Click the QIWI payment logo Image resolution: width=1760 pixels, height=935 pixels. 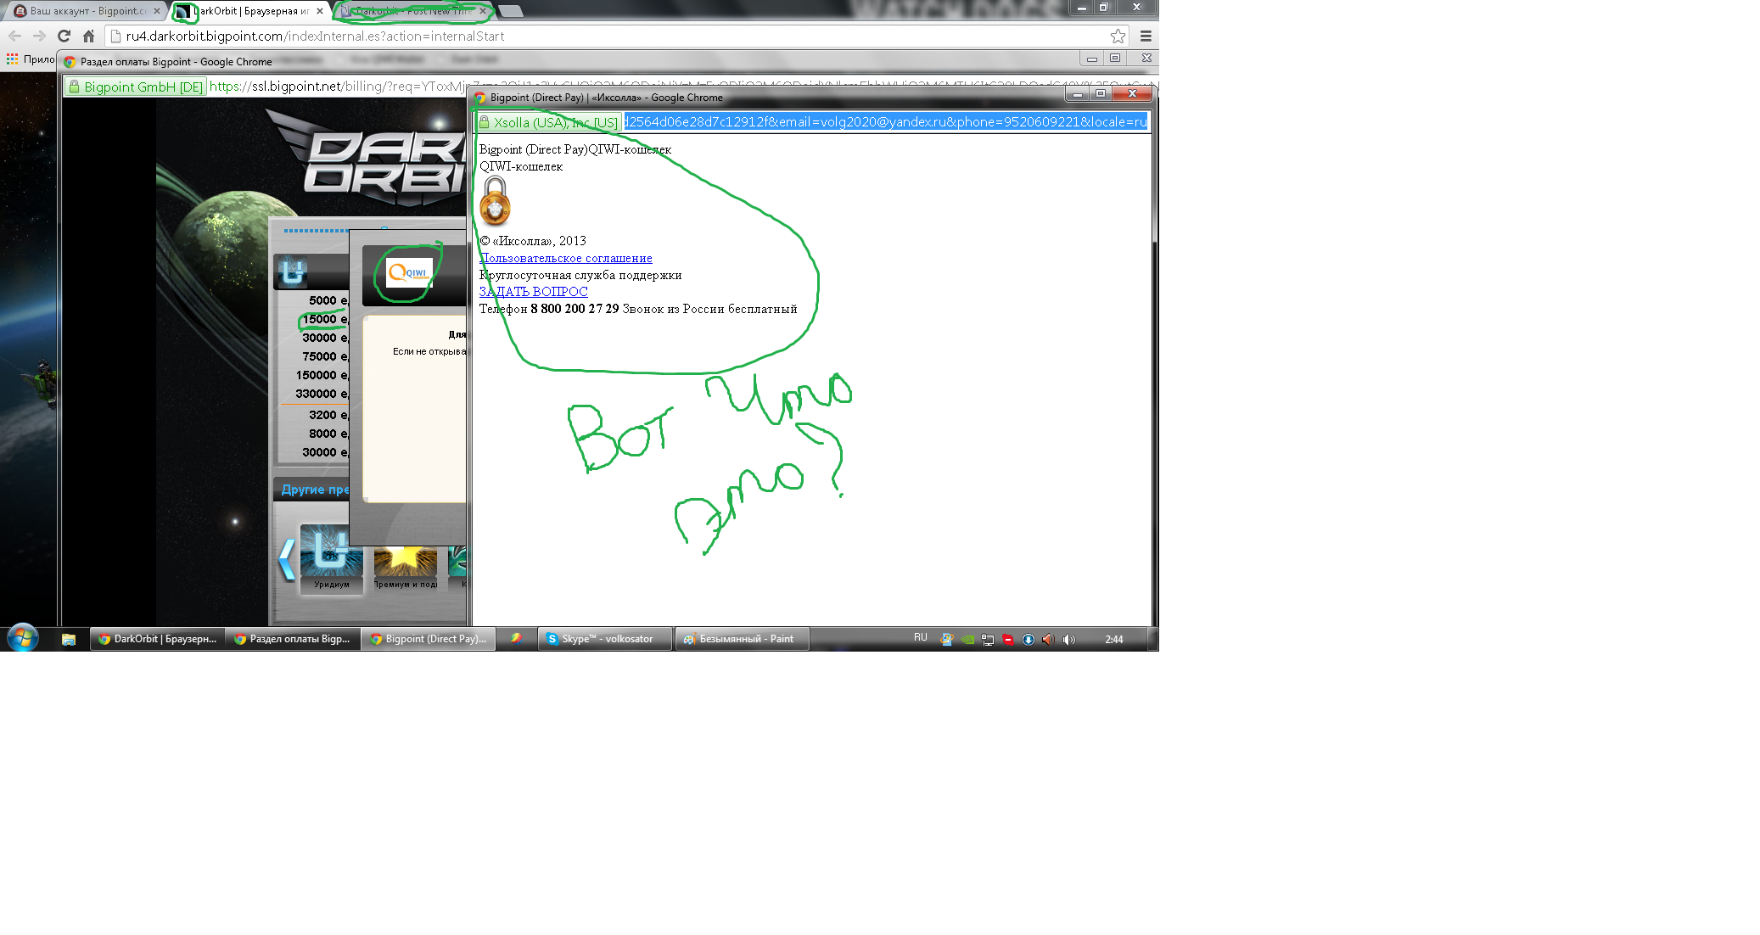click(x=409, y=273)
